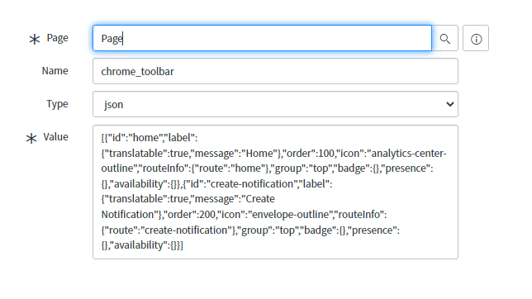The image size is (532, 299).
Task: Click inside the Value JSON text area
Action: (x=275, y=192)
